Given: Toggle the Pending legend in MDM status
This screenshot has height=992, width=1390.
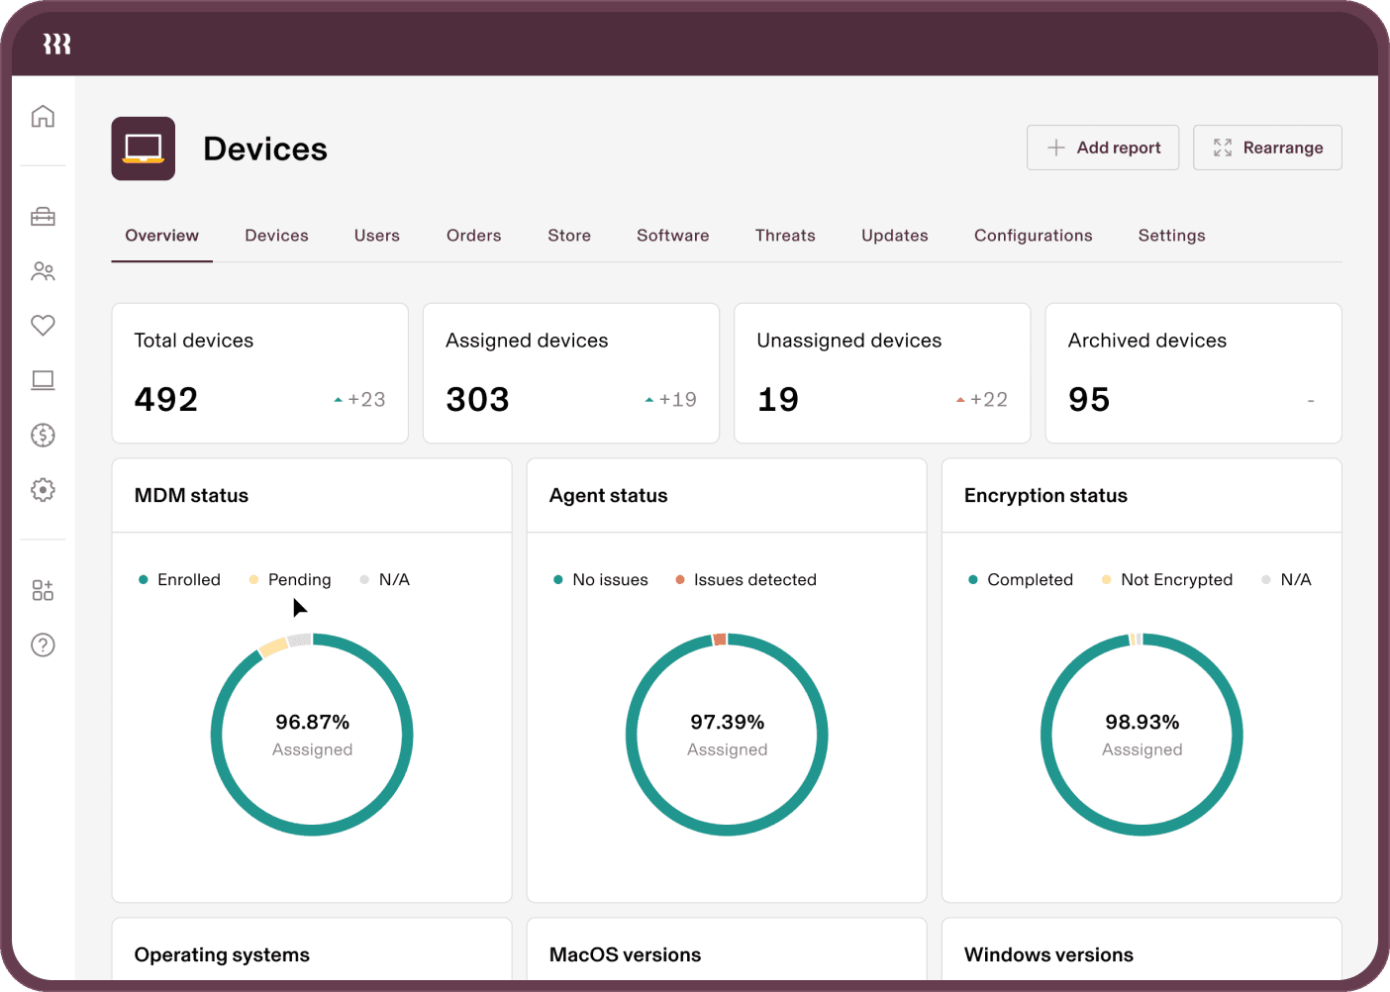Looking at the screenshot, I should tap(290, 580).
